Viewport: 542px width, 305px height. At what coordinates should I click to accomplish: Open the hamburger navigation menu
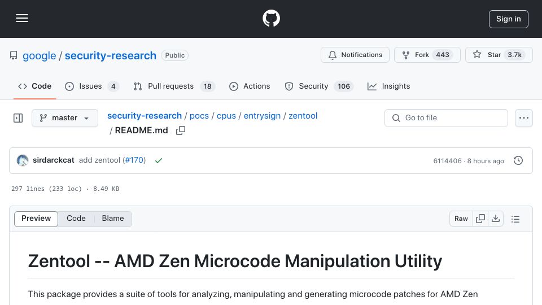(22, 18)
